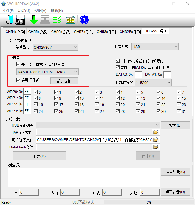Switch to the CH55x 系列 tab
The height and width of the screenshot is (205, 195).
(x=38, y=32)
